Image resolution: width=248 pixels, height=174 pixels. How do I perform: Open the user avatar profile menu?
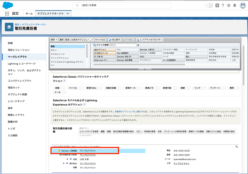click(x=243, y=5)
